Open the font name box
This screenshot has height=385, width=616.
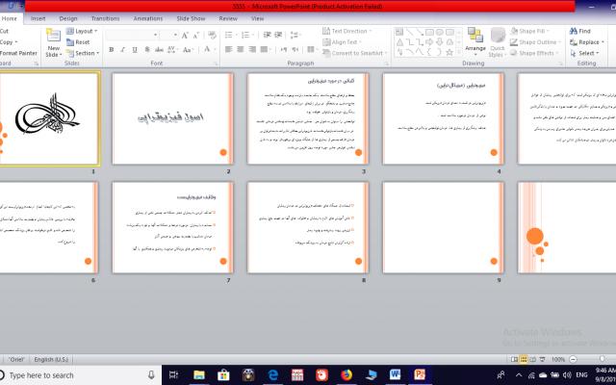132,36
